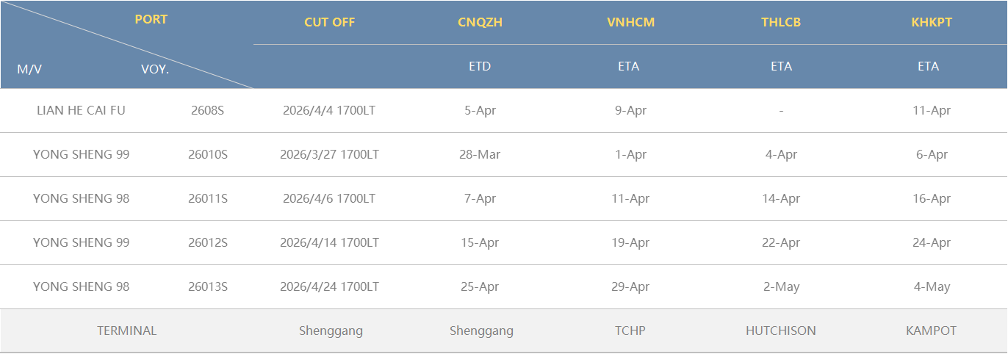The image size is (1008, 354).
Task: Select the VNHCM port header
Action: 630,22
